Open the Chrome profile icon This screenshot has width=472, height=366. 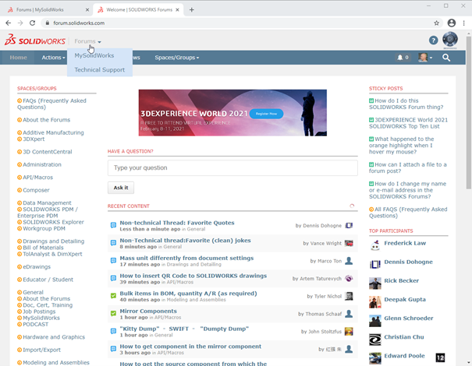click(x=451, y=23)
